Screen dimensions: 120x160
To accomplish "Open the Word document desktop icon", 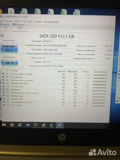I will coord(50,12).
